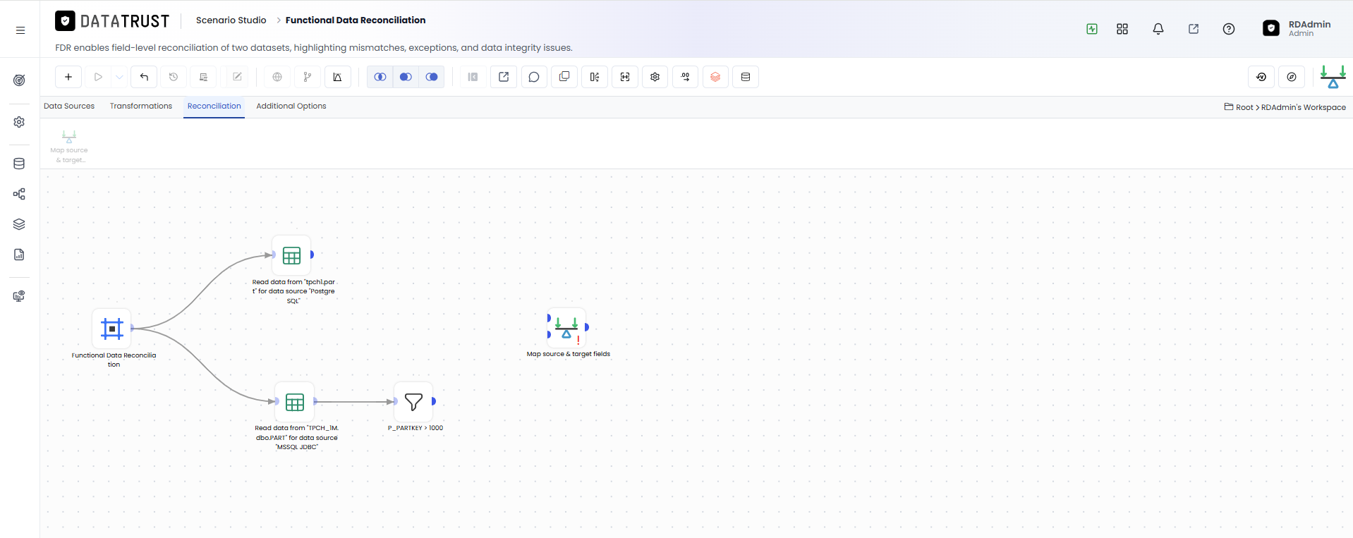Click the split-panel arrows toolbar icon
1353x538 pixels.
[x=595, y=77]
